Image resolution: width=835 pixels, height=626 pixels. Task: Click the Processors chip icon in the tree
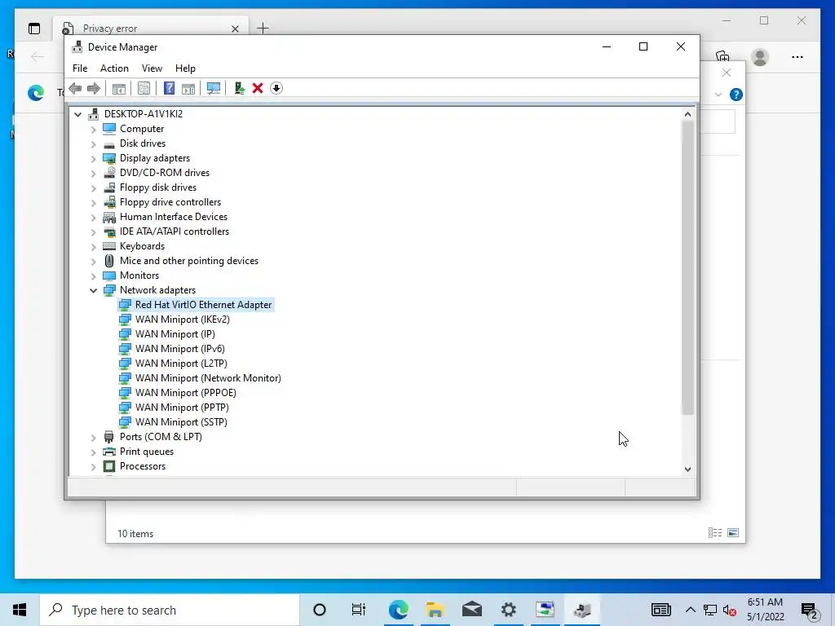109,466
